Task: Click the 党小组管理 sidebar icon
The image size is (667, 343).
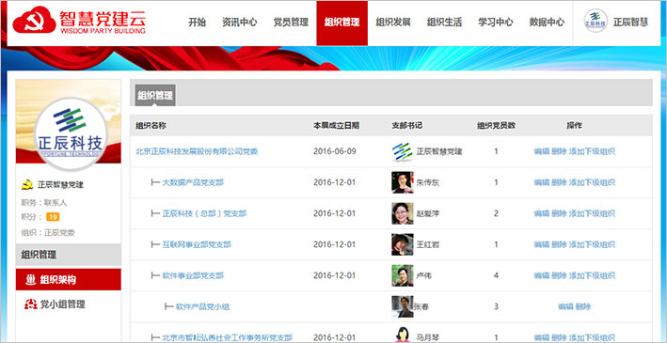Action: click(30, 304)
